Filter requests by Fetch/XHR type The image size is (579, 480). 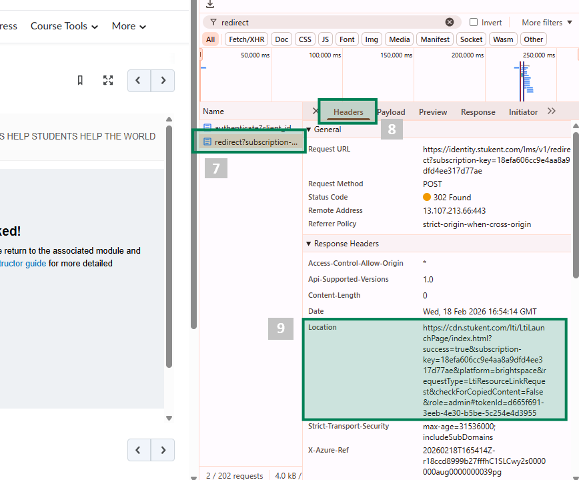247,39
